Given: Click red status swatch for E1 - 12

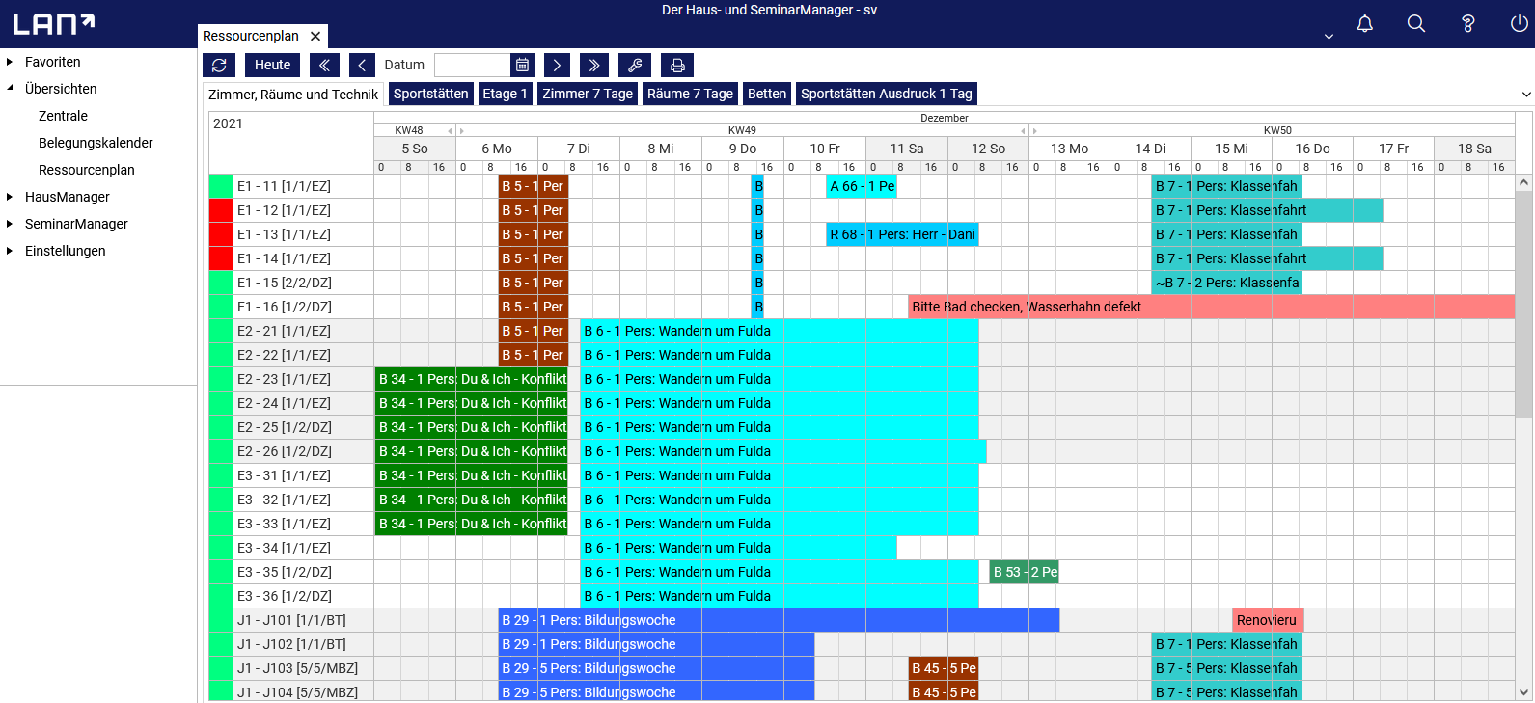Looking at the screenshot, I should tap(221, 210).
